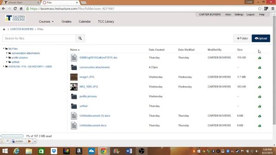Open the Courses dropdown menu
Viewport: 276px width, 155px height.
click(46, 22)
